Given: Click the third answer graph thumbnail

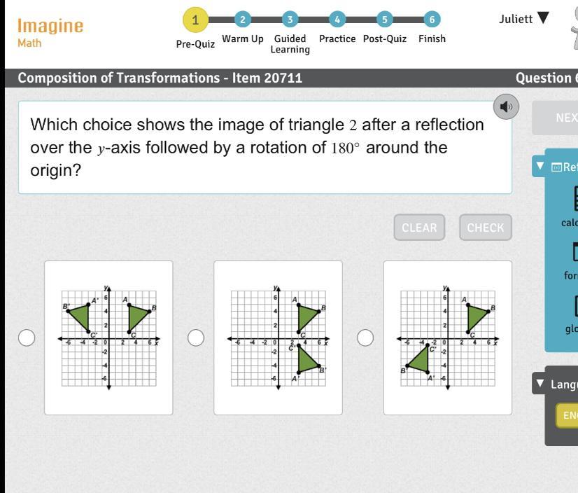Looking at the screenshot, I should click(x=447, y=338).
